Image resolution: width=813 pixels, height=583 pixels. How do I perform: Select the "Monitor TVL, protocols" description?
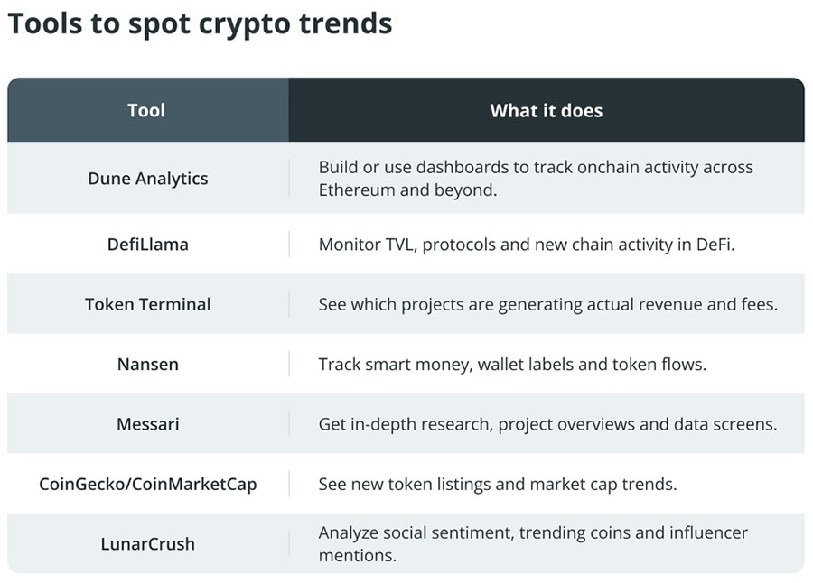527,244
